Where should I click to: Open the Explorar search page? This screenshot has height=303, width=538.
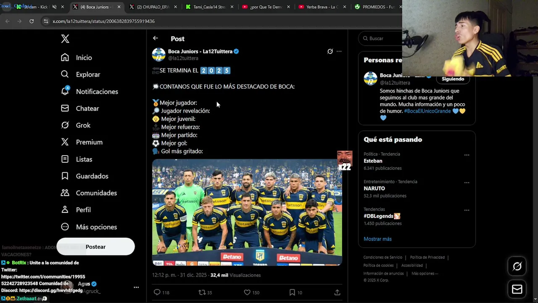[81, 74]
